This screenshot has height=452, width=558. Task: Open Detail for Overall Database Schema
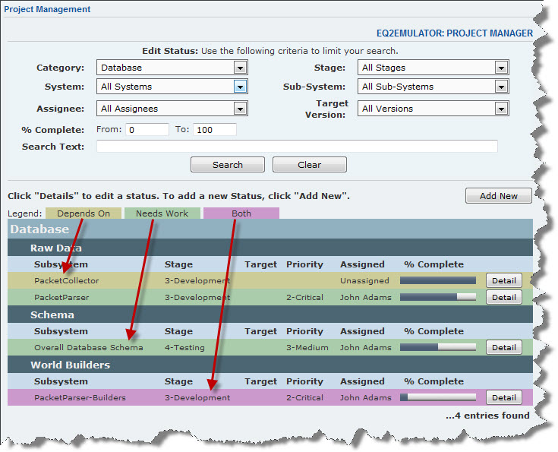coord(503,348)
